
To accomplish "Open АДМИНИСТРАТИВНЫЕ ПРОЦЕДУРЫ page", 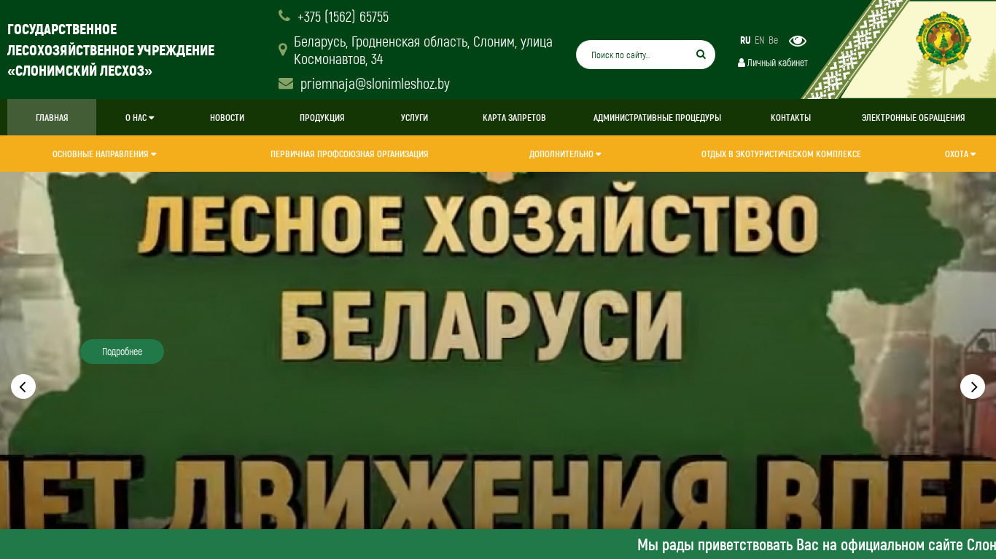I will click(657, 117).
